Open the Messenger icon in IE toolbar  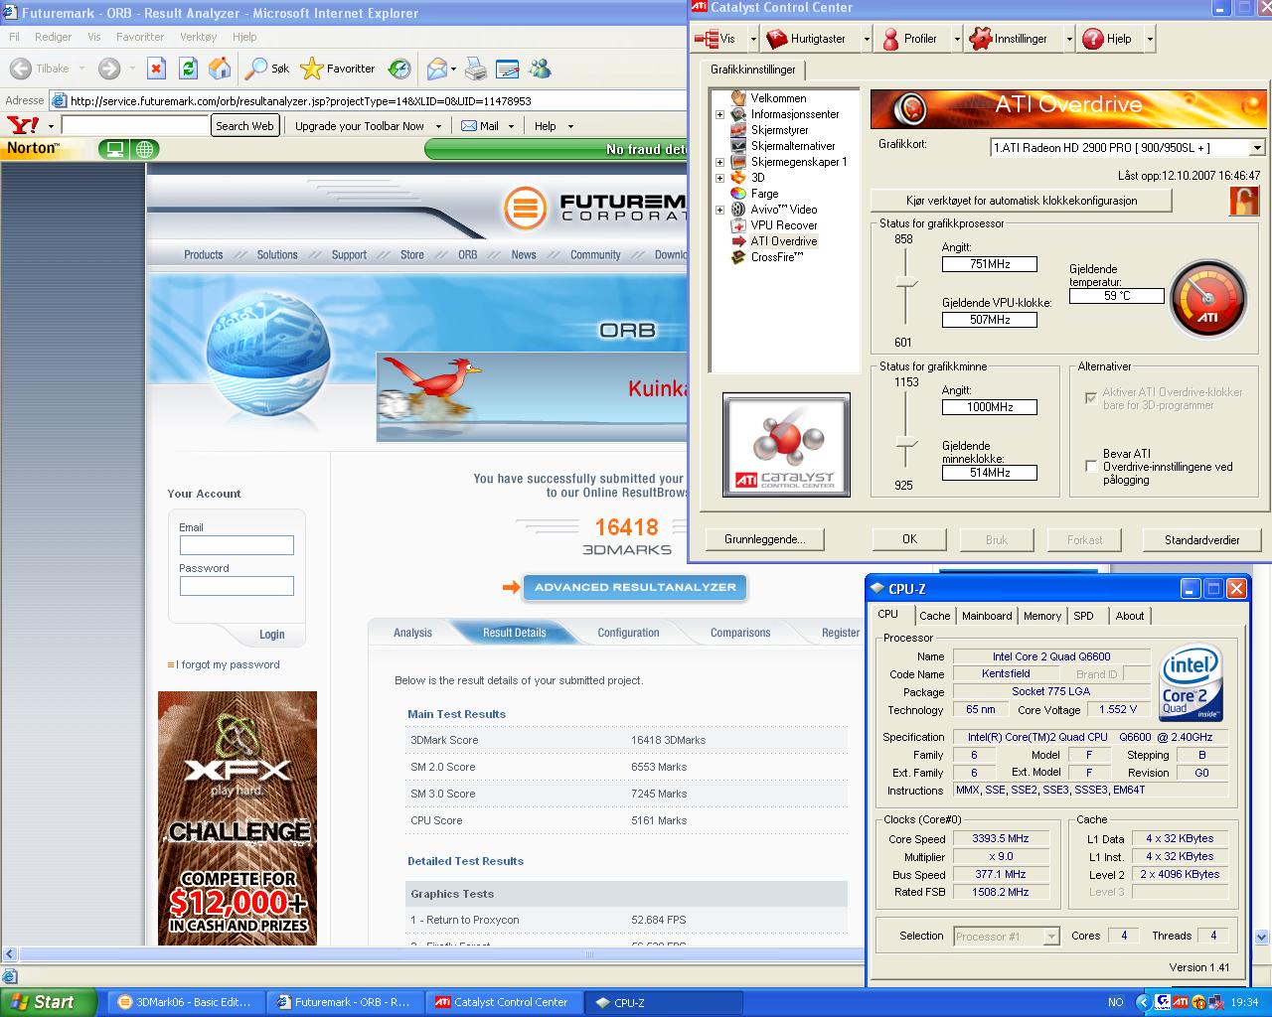(540, 69)
